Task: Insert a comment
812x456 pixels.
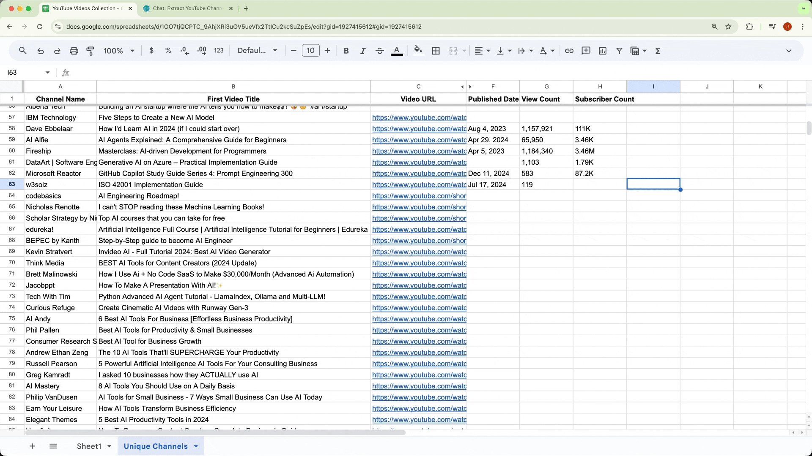Action: 586,51
